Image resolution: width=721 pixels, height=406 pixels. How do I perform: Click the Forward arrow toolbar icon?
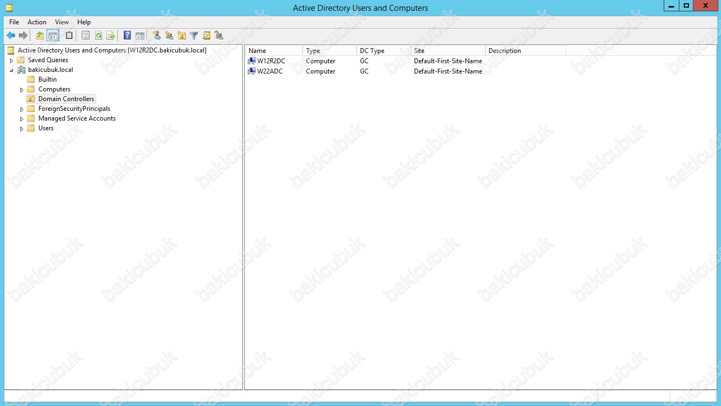tap(23, 36)
